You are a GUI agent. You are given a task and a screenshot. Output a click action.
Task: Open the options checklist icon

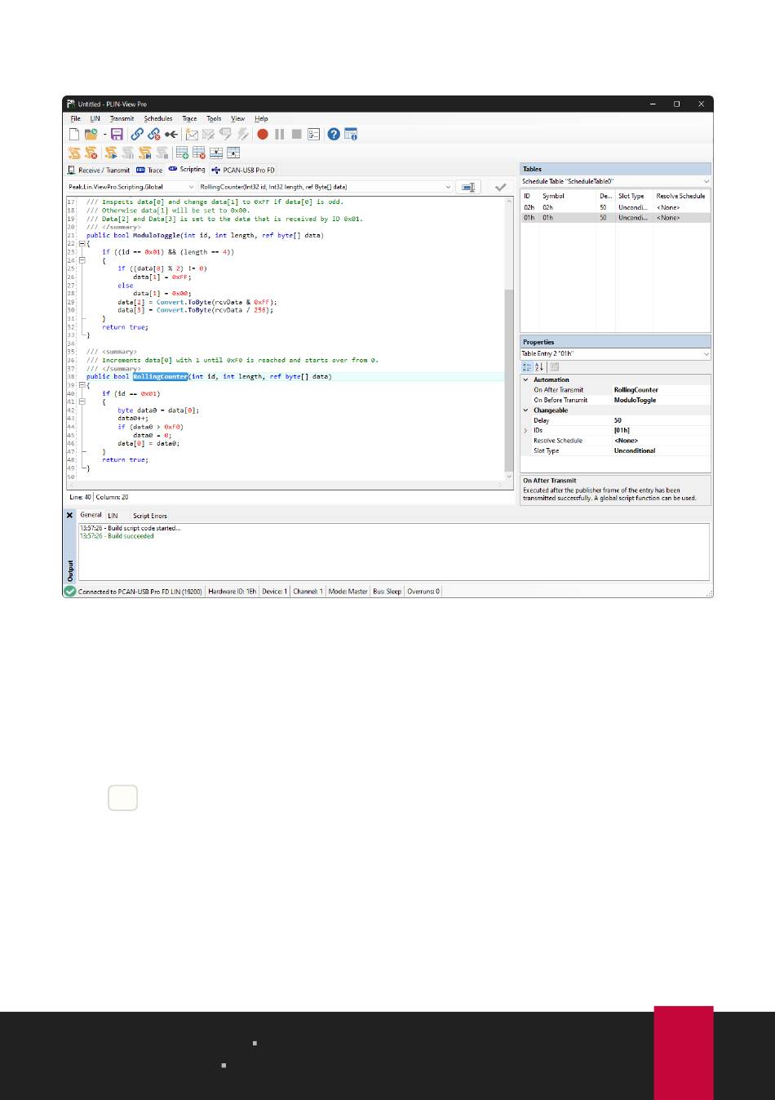tap(314, 134)
